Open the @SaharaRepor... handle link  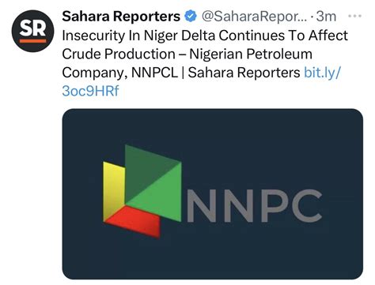pyautogui.click(x=255, y=17)
